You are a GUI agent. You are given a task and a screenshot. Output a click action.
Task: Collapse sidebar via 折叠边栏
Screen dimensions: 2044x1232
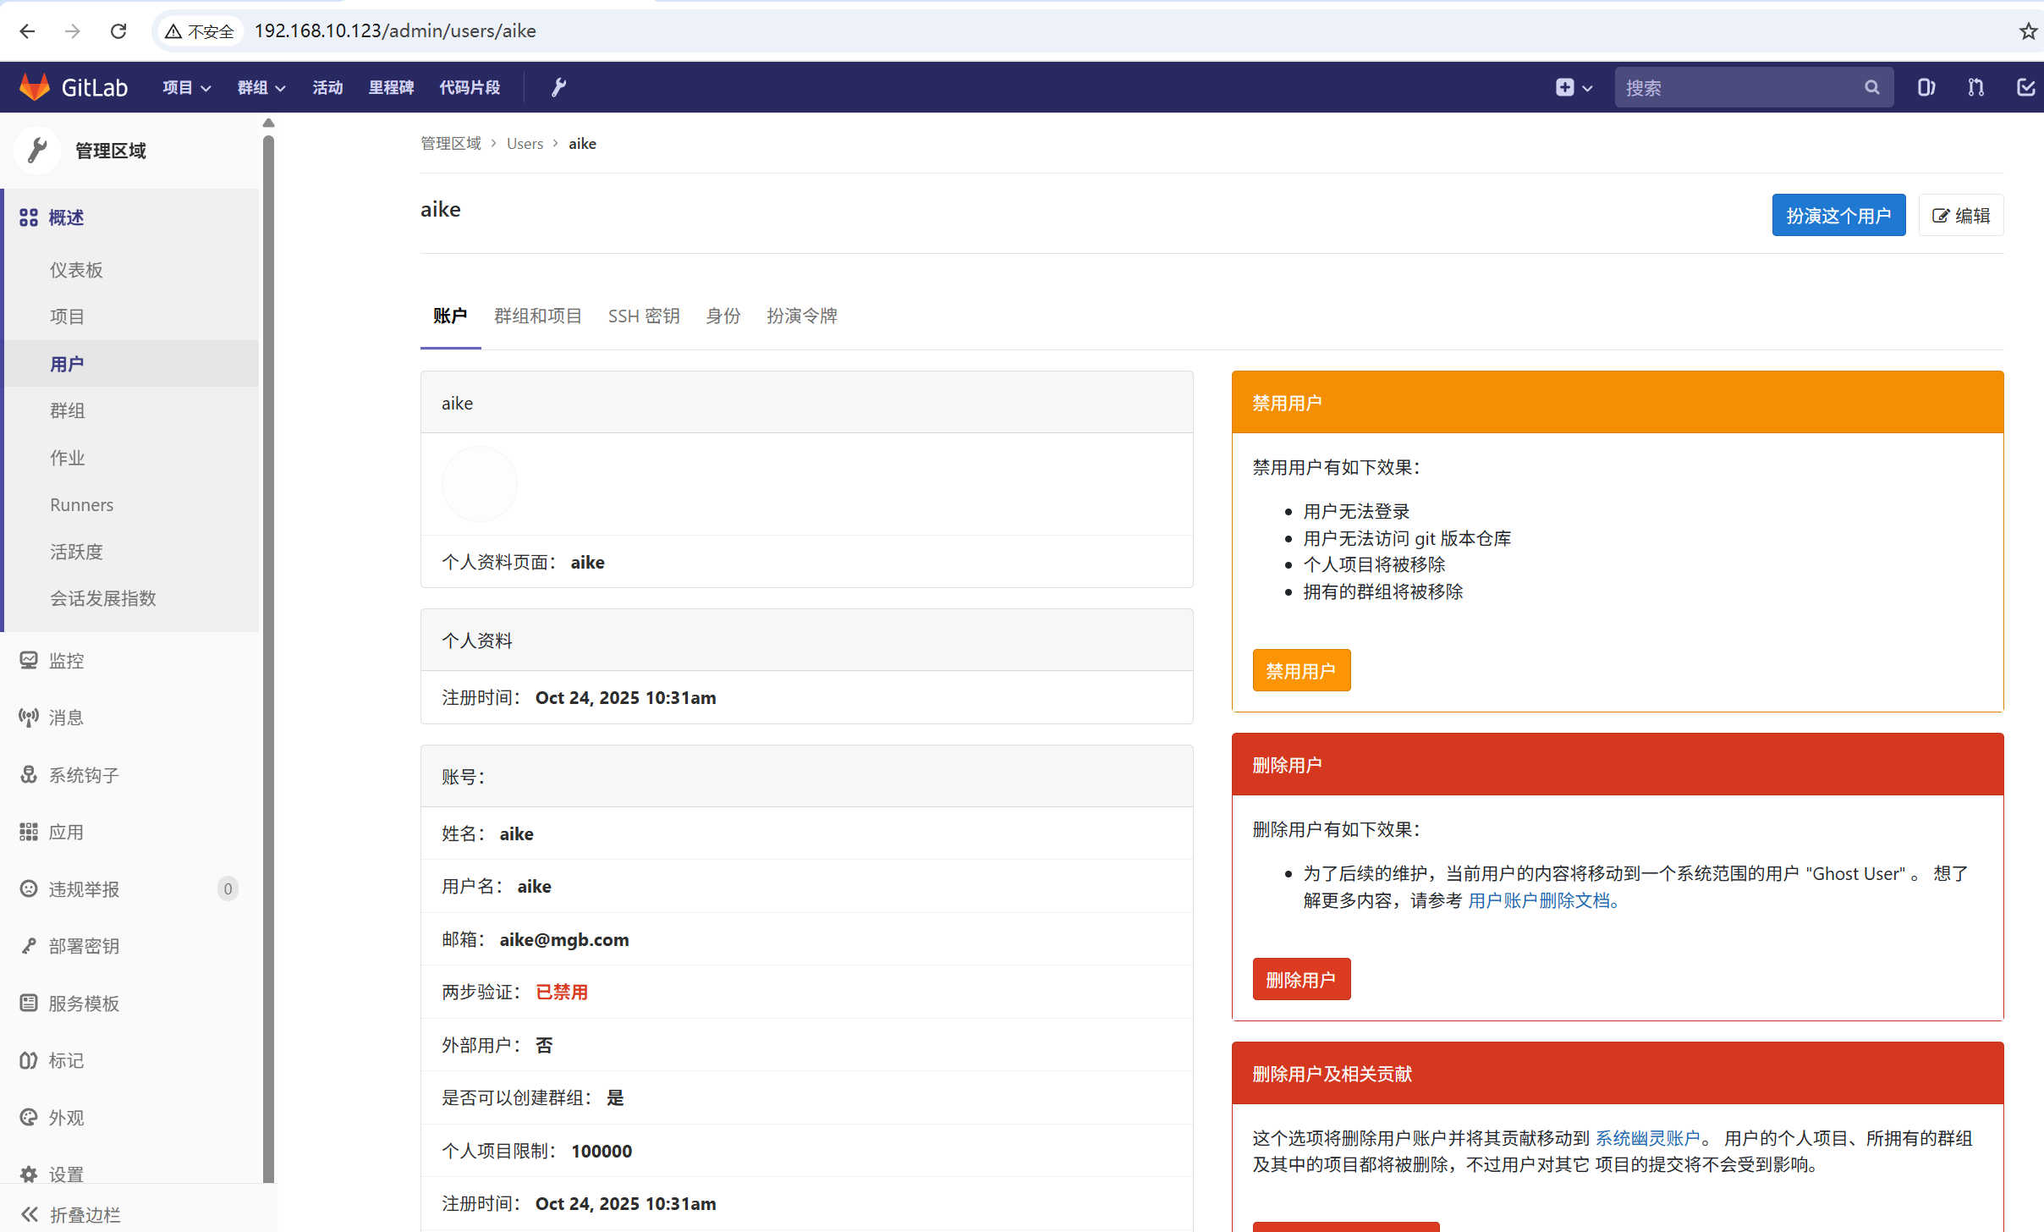coord(84,1214)
